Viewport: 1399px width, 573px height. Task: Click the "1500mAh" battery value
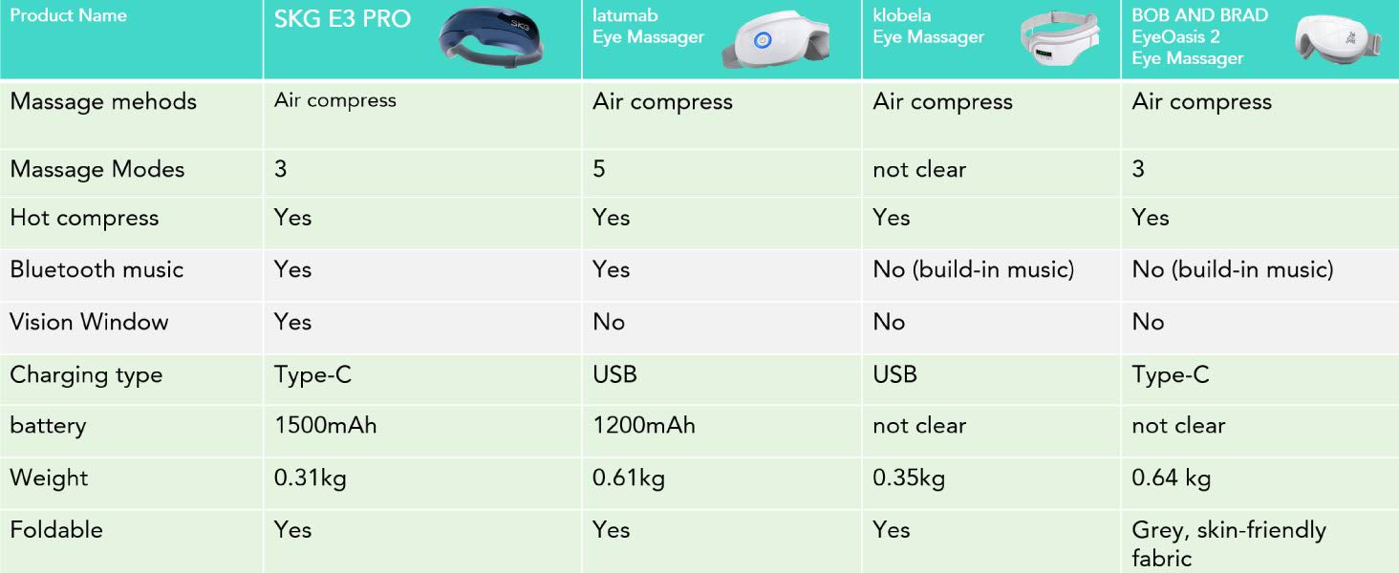[x=326, y=426]
